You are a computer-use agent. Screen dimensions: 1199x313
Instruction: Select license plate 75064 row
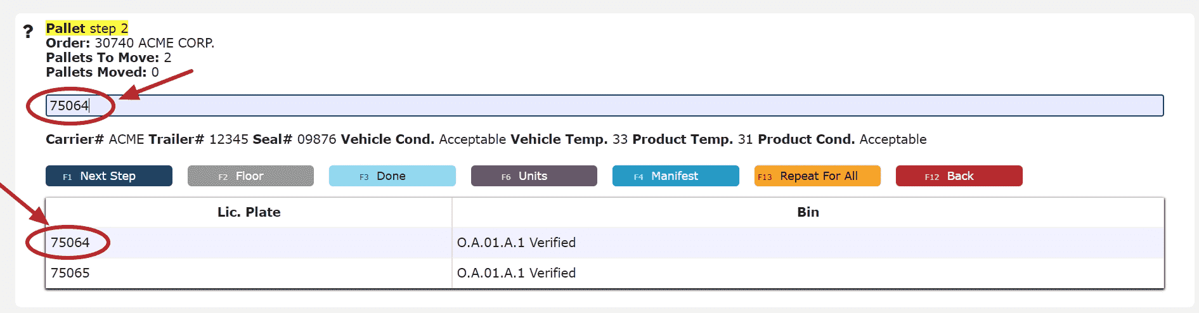tap(605, 243)
